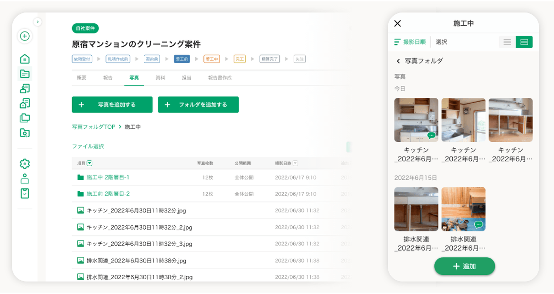Image resolution: width=554 pixels, height=294 pixels.
Task: Open comment bubble on first キッチン photo
Action: coord(431,136)
